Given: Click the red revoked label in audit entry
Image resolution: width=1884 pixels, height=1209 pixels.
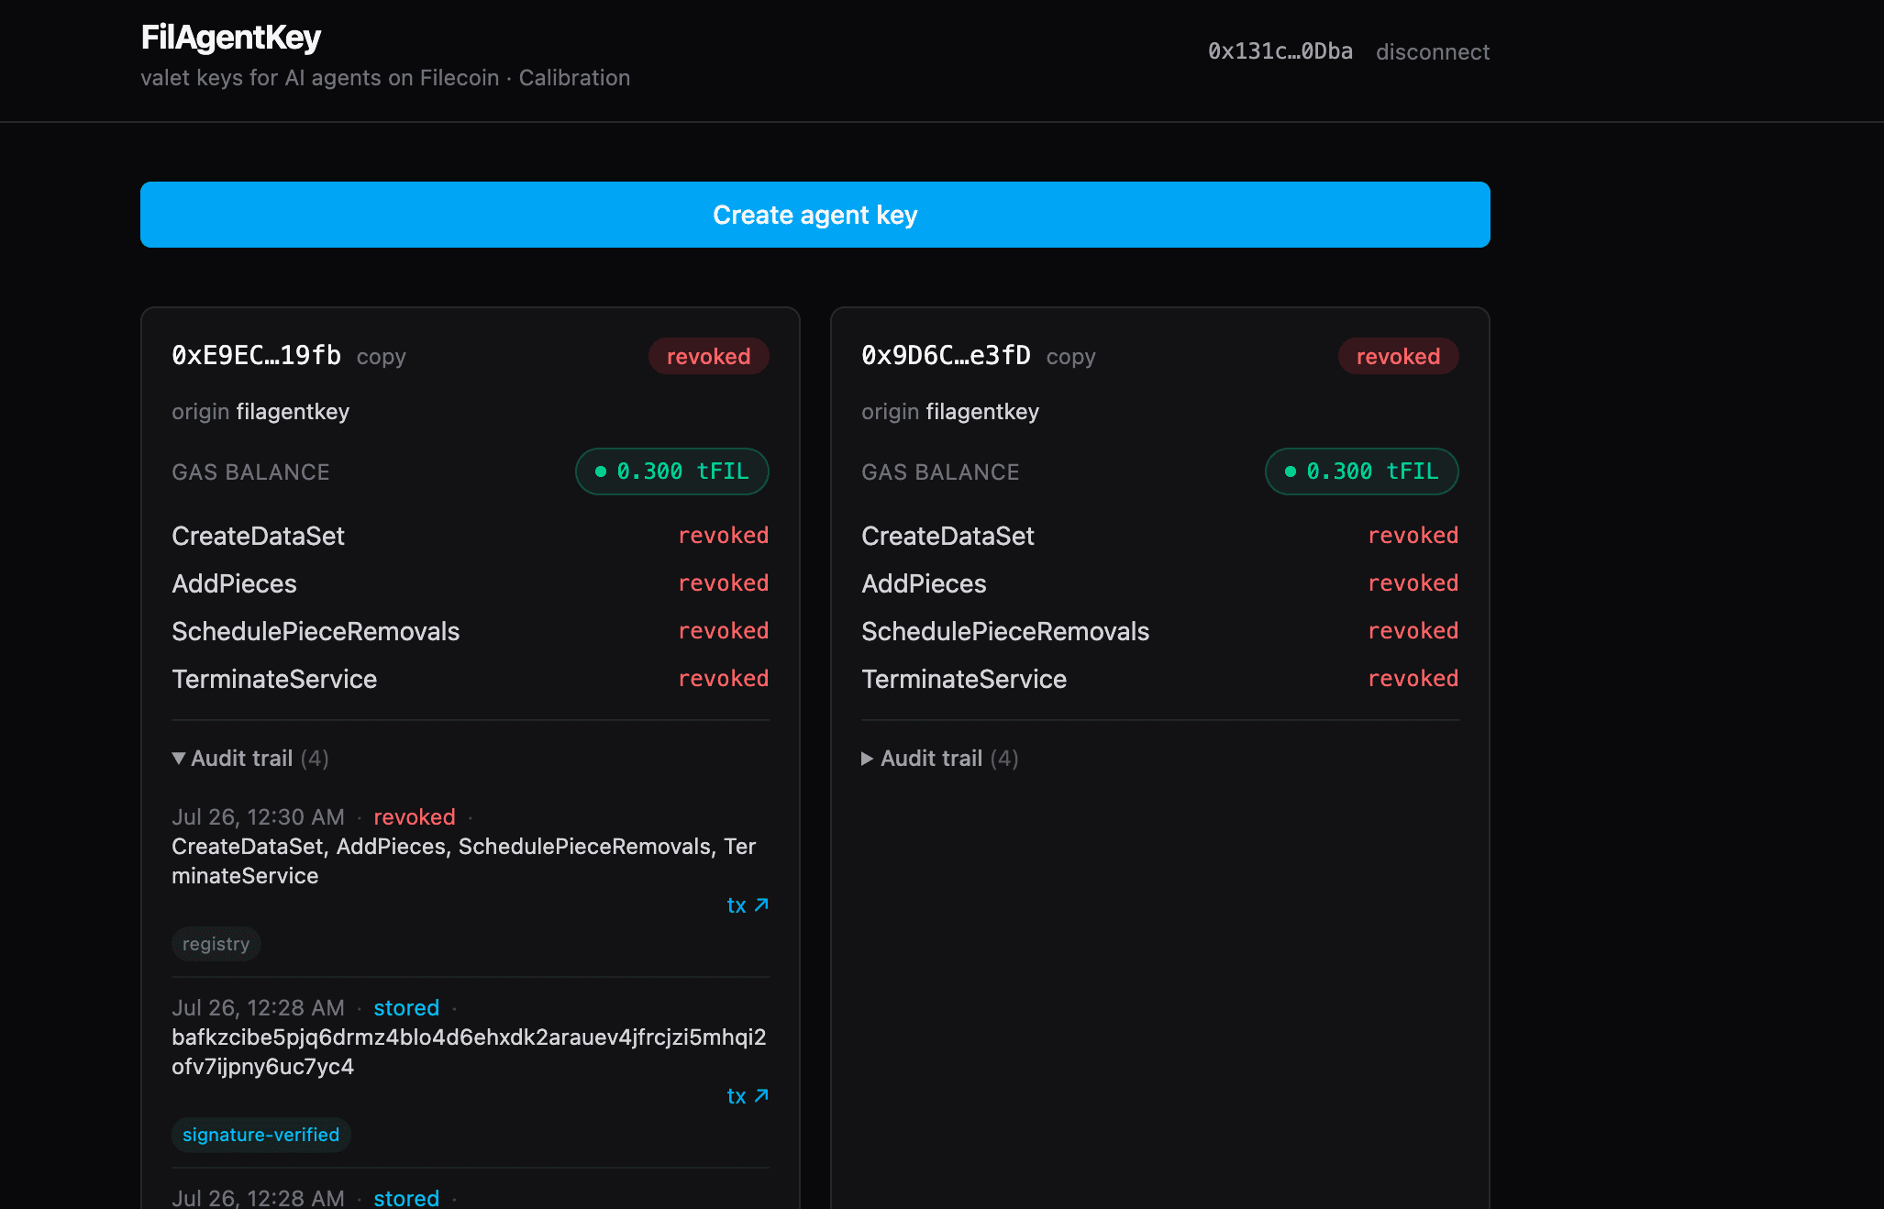Looking at the screenshot, I should (415, 817).
